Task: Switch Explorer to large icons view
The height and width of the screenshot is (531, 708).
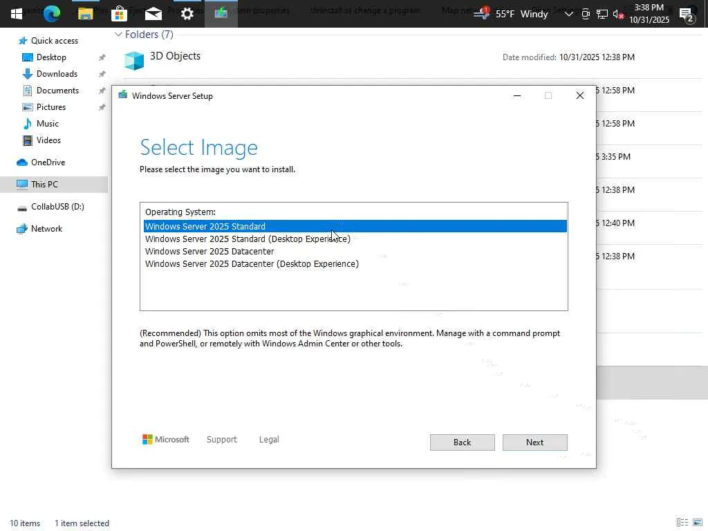Action: pos(698,523)
